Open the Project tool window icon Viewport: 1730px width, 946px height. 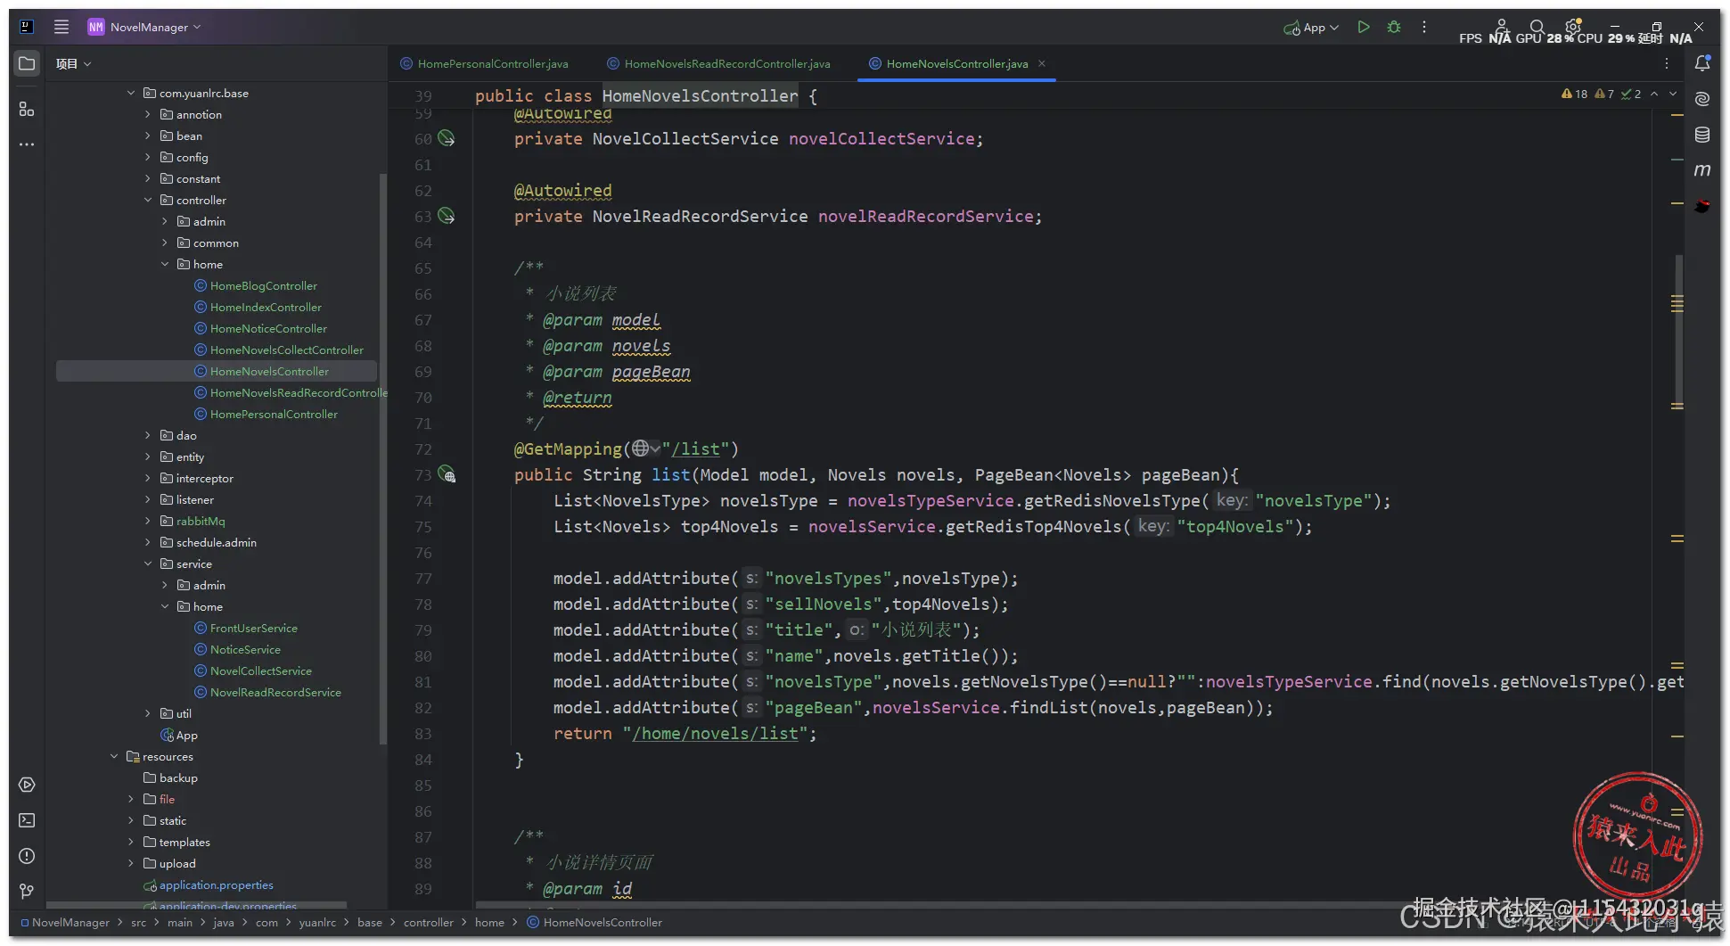click(x=27, y=64)
